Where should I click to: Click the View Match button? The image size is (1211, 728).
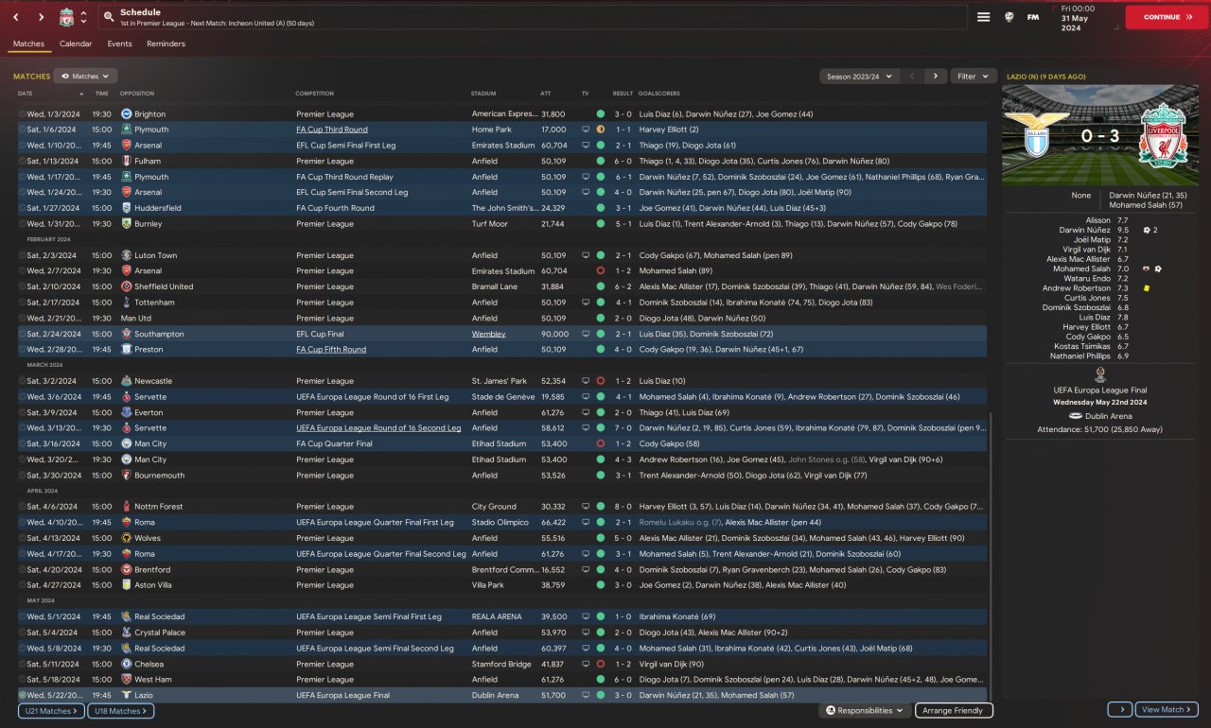[1167, 710]
